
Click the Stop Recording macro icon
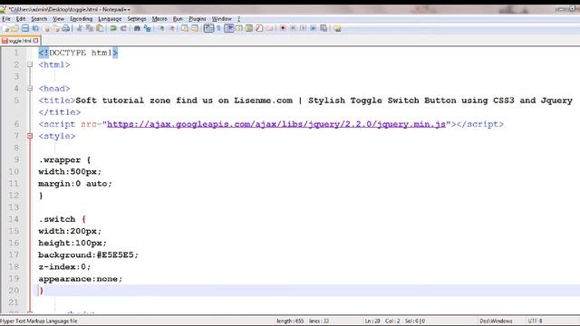point(293,28)
